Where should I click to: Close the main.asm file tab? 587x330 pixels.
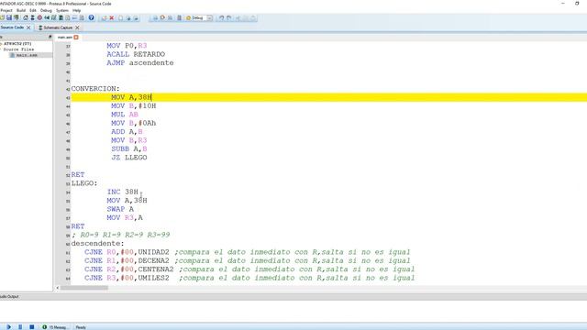pyautogui.click(x=76, y=37)
